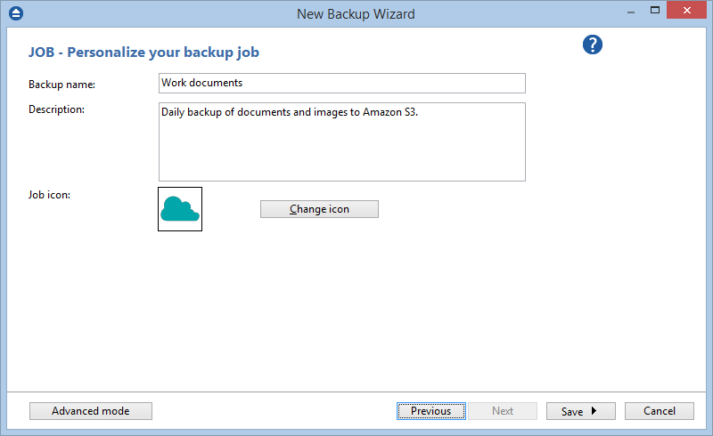Click the New Backup Wizard window title
Image resolution: width=713 pixels, height=436 pixels.
[x=356, y=14]
